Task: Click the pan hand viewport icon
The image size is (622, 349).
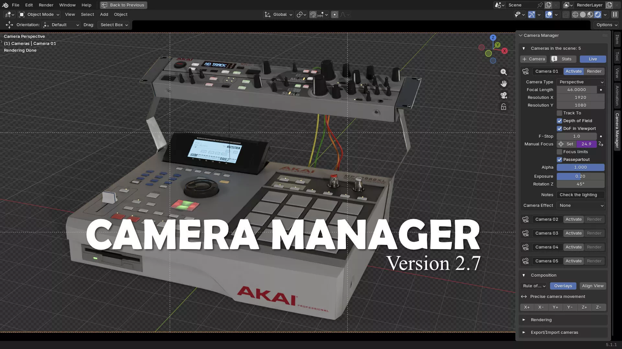Action: tap(503, 84)
